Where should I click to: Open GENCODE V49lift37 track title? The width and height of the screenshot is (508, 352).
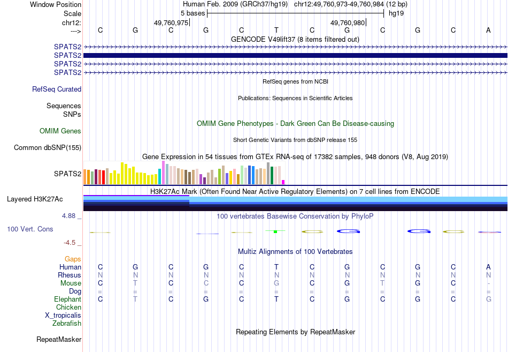click(295, 39)
